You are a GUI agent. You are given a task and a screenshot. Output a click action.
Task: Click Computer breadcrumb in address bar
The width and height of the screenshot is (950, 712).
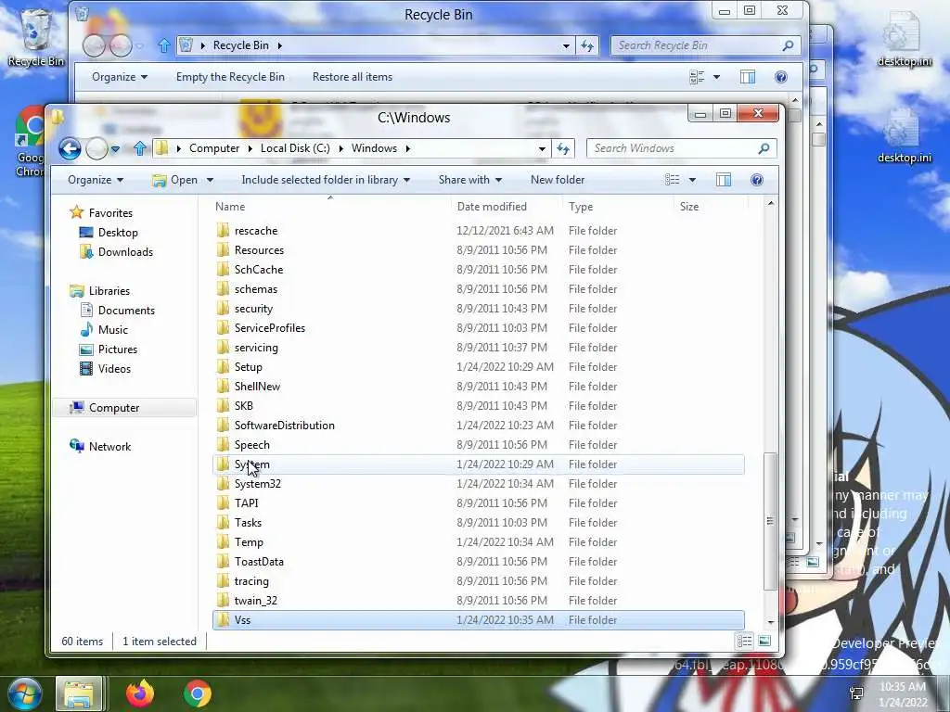(214, 148)
